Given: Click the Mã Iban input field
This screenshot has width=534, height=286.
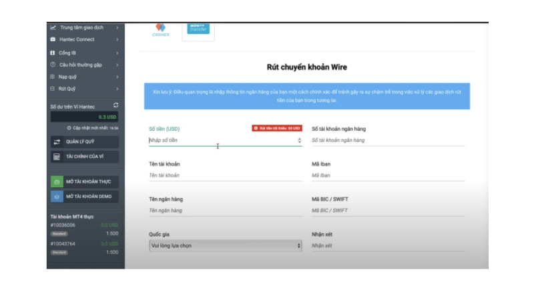Looking at the screenshot, I should (x=388, y=175).
